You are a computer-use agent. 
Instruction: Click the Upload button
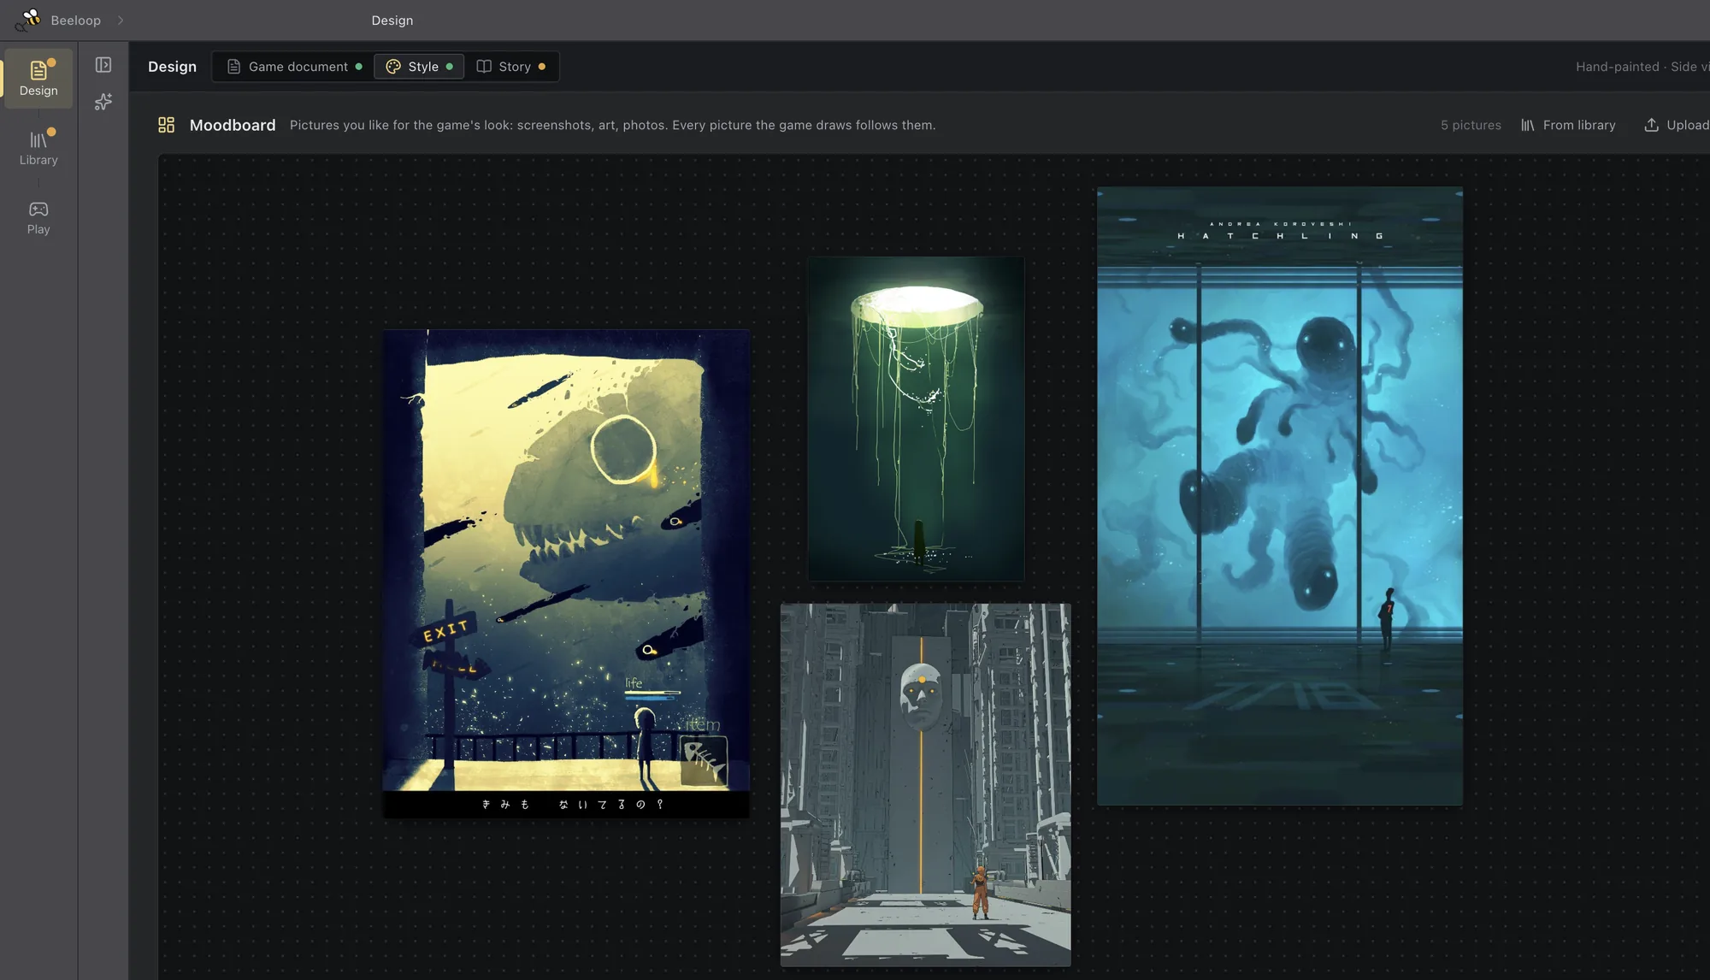pyautogui.click(x=1677, y=125)
